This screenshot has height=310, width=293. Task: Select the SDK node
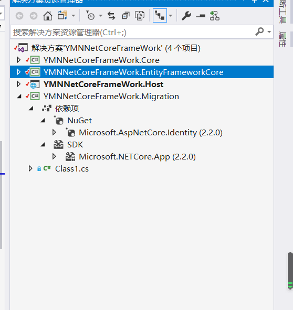(75, 145)
